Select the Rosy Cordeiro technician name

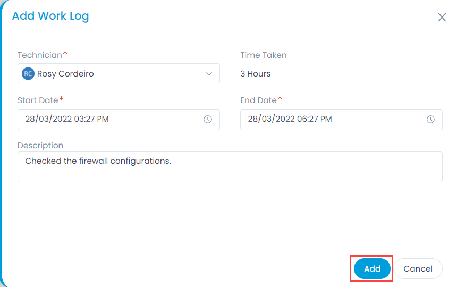tap(65, 74)
